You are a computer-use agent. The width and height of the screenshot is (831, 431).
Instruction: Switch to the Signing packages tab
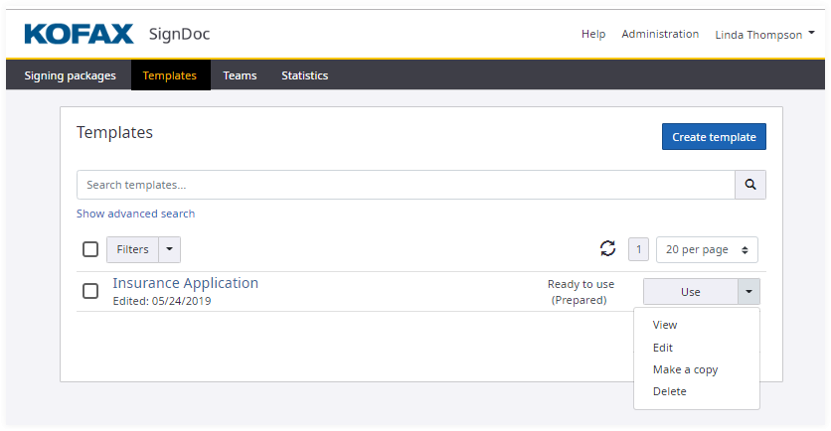(x=70, y=75)
